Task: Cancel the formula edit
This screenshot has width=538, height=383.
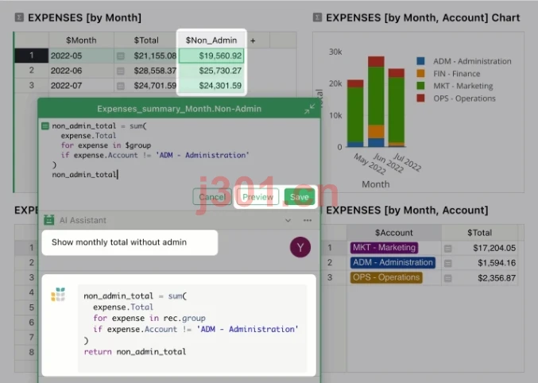Action: pos(212,197)
